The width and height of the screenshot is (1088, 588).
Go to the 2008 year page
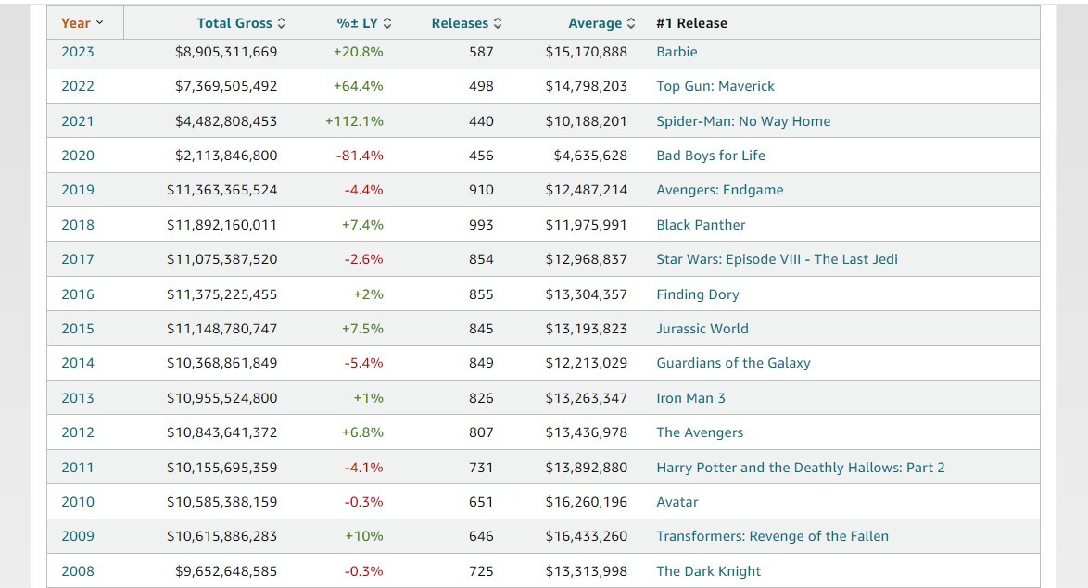78,571
